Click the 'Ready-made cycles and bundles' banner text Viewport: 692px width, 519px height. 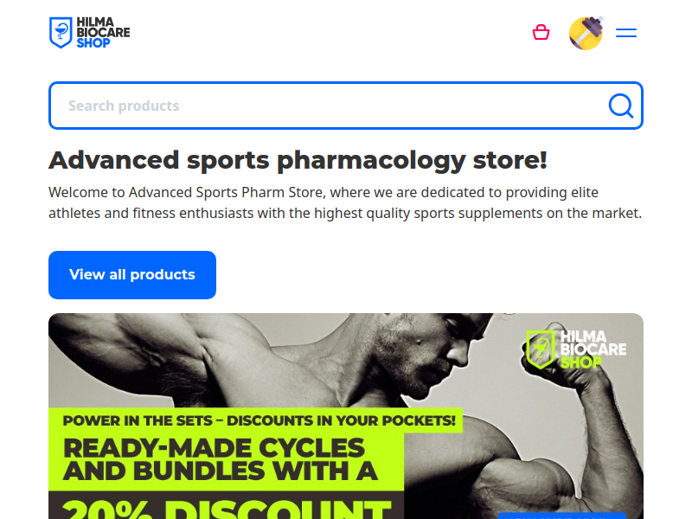(x=221, y=459)
